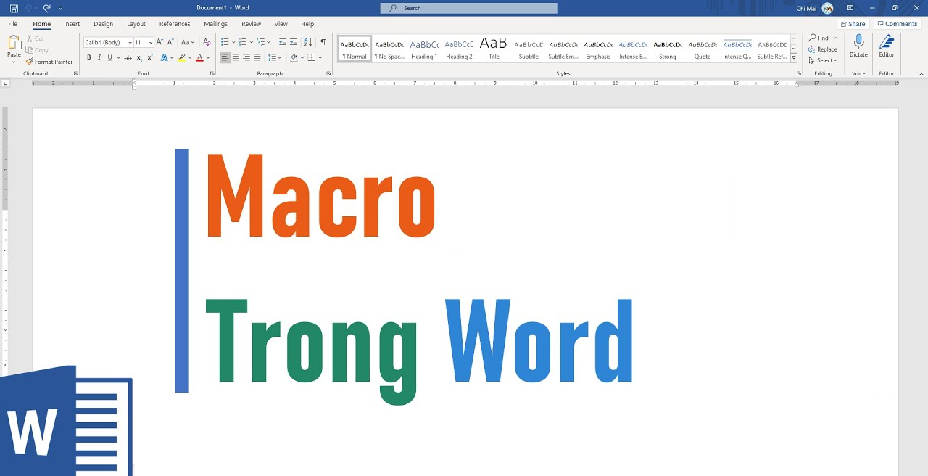
Task: Click the Chi Mai account avatar
Action: tap(827, 8)
